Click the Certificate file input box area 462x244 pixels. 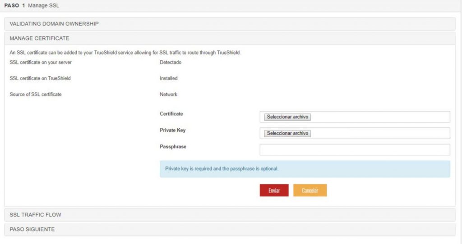(x=379, y=117)
